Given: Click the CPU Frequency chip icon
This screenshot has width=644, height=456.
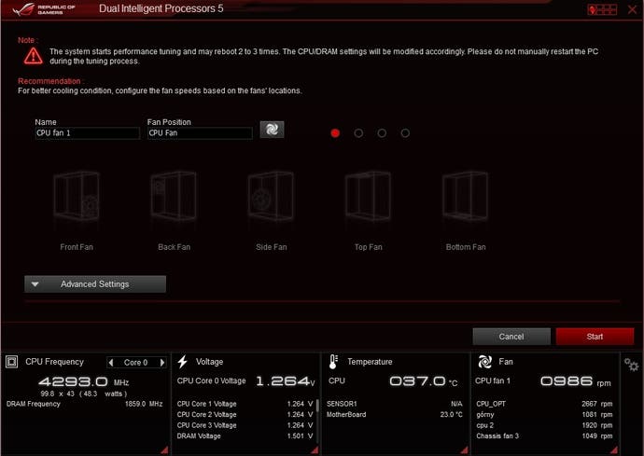Looking at the screenshot, I should coord(11,362).
